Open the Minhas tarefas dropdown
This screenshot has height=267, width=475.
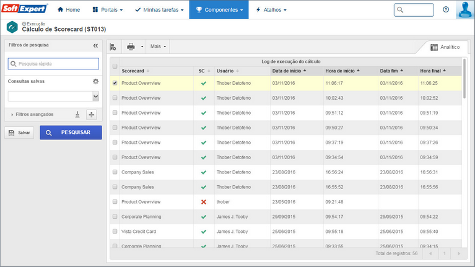click(x=159, y=10)
